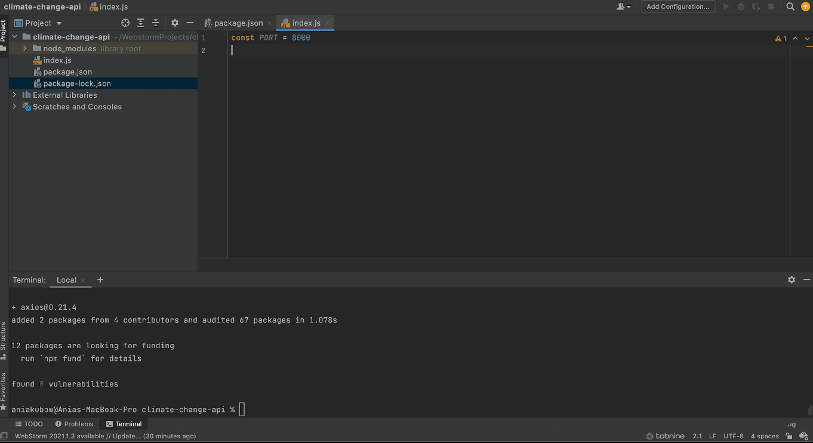The height and width of the screenshot is (443, 813).
Task: Click the orange IDE update arrow icon
Action: (805, 7)
